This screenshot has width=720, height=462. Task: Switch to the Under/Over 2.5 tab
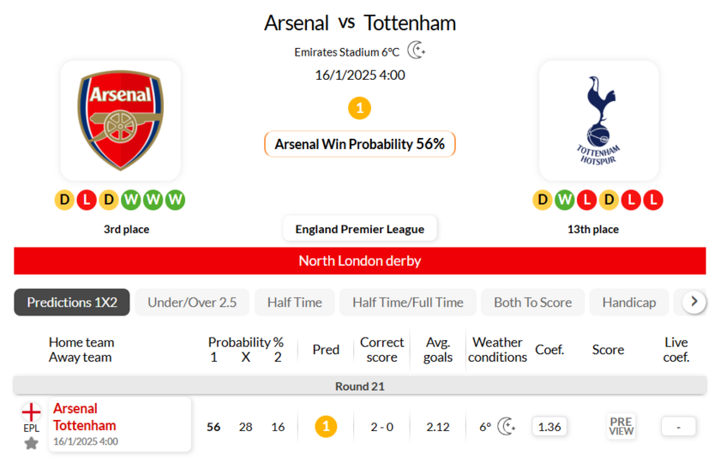pos(192,303)
